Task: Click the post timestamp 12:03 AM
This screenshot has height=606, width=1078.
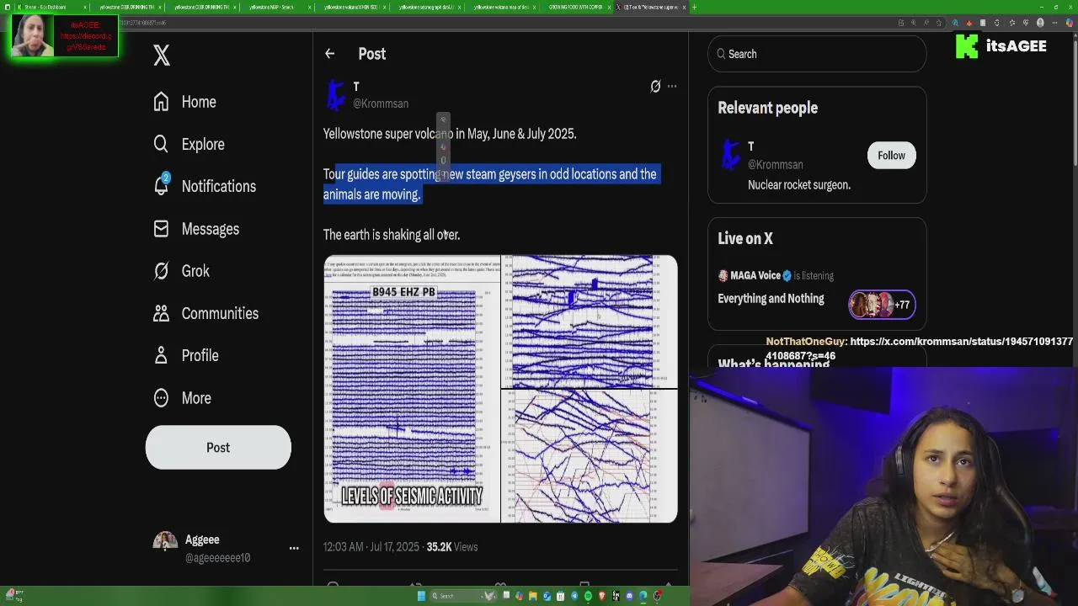Action: 371,547
